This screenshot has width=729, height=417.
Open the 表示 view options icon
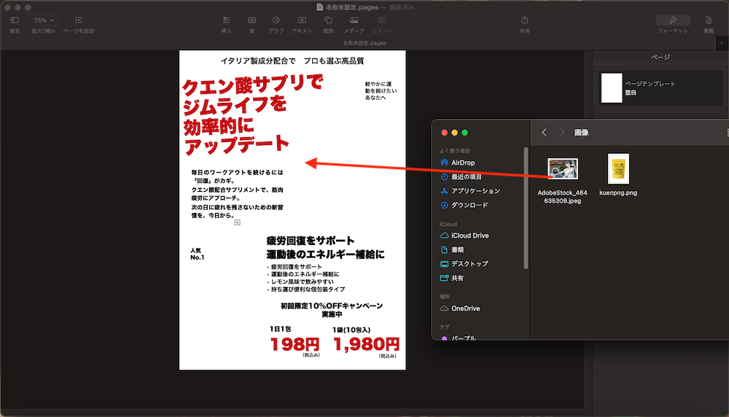click(x=15, y=20)
